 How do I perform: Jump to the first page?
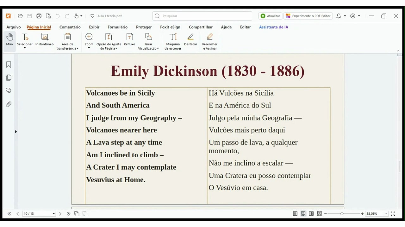[x=9, y=214]
